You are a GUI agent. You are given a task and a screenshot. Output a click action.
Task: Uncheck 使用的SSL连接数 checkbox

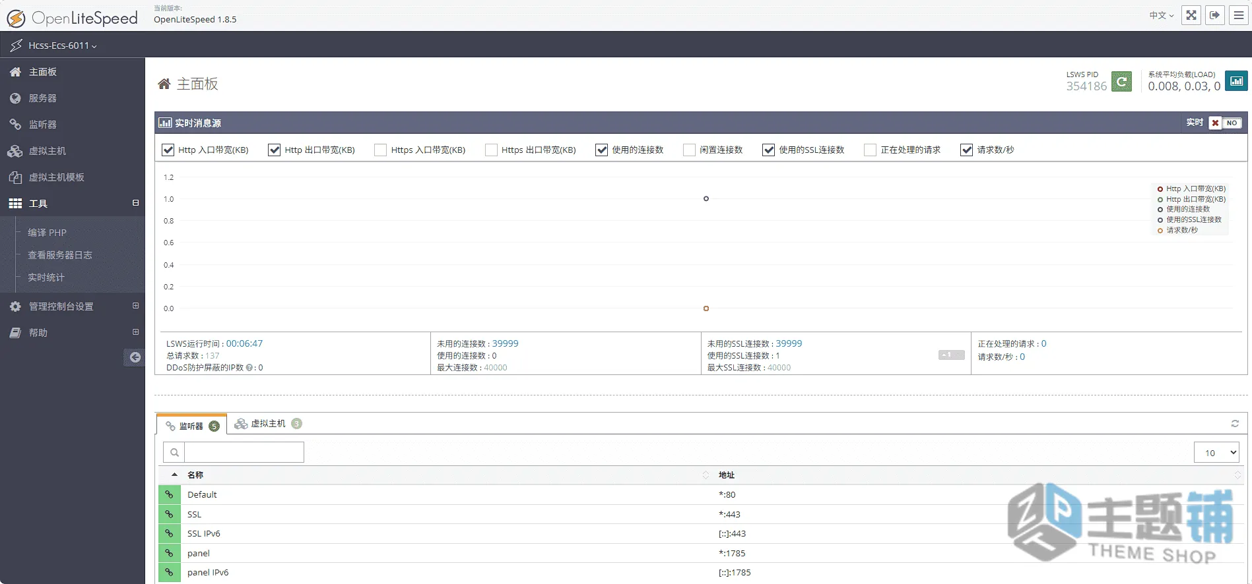[768, 150]
